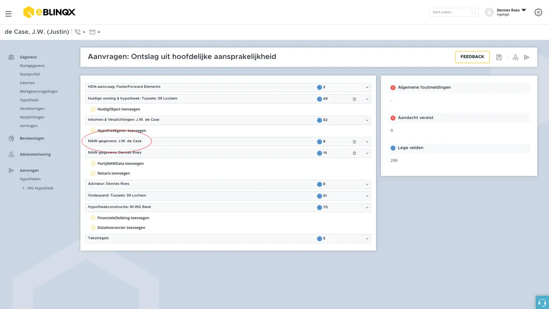Click the FEEDBACK button
This screenshot has height=309, width=549.
tap(472, 57)
